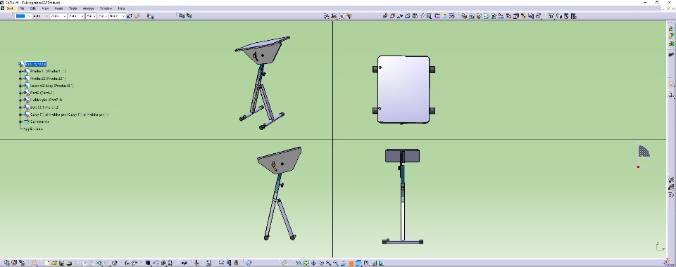Click the Pan view icon

(313, 263)
